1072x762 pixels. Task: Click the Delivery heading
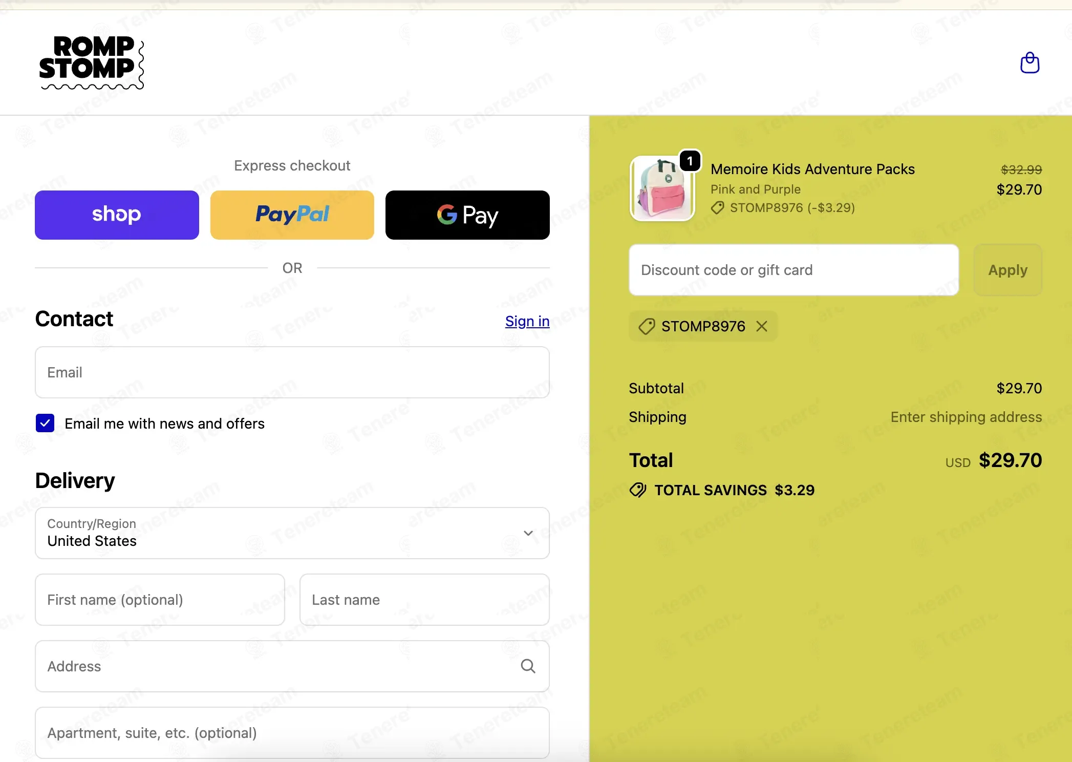[x=75, y=480]
